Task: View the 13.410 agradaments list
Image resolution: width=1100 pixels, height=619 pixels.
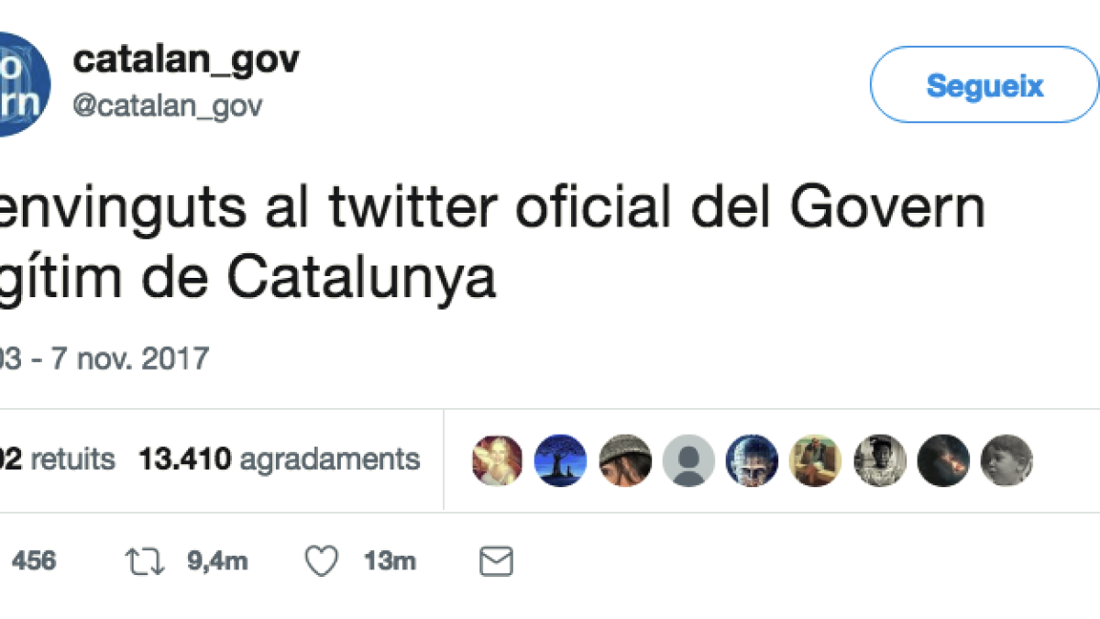Action: click(x=279, y=459)
